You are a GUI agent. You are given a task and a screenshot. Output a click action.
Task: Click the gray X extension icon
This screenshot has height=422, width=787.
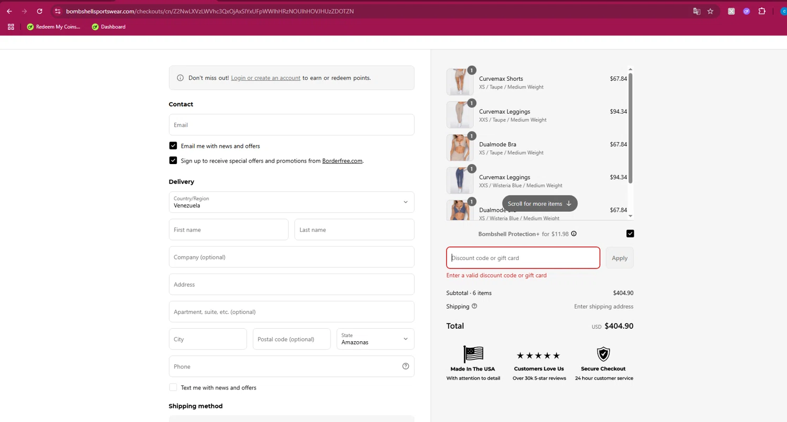pos(731,11)
